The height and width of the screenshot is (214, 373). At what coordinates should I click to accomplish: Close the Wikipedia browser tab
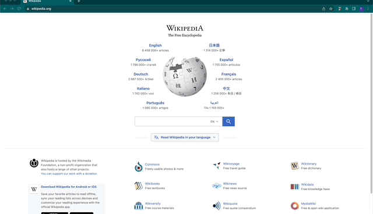71,1
